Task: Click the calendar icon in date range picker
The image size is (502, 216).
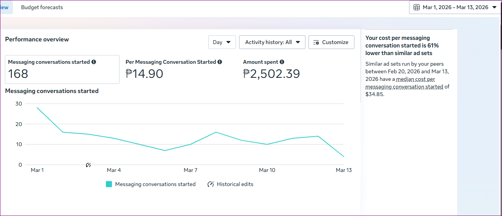Action: click(x=416, y=7)
